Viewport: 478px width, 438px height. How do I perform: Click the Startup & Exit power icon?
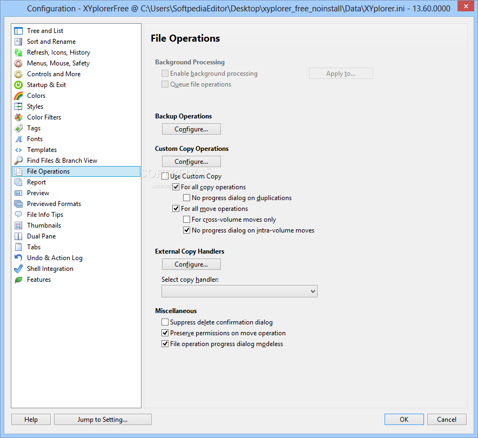[18, 85]
